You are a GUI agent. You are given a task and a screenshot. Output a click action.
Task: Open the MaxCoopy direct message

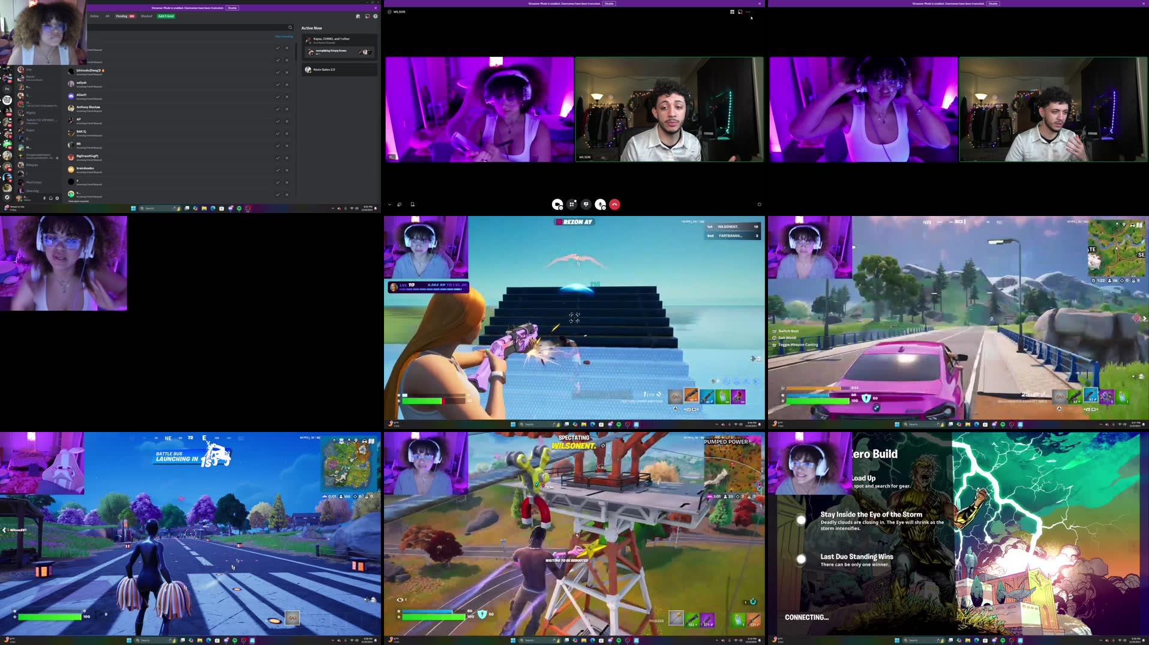pos(37,182)
